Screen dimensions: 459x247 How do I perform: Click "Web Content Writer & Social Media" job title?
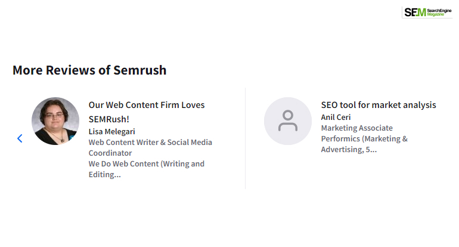(x=150, y=143)
